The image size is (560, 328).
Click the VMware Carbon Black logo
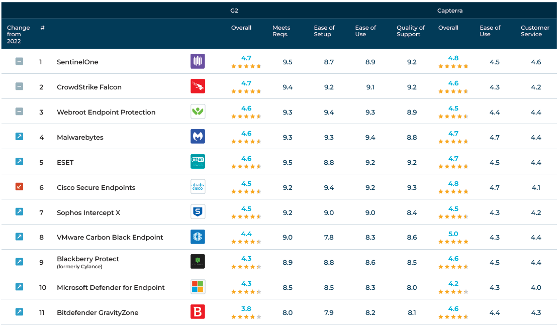pyautogui.click(x=198, y=237)
